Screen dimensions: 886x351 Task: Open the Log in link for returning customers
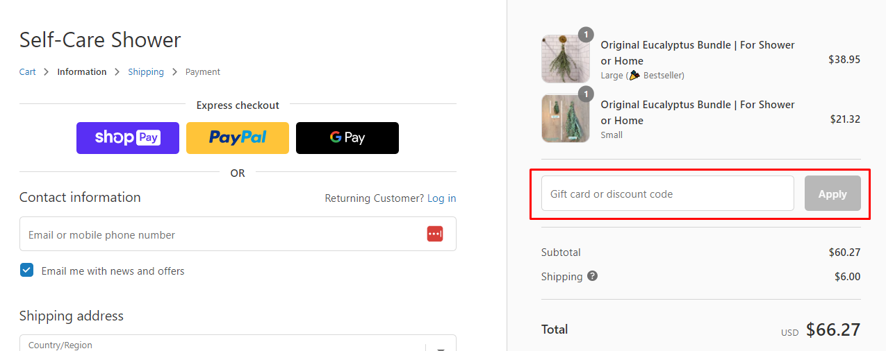click(x=442, y=198)
